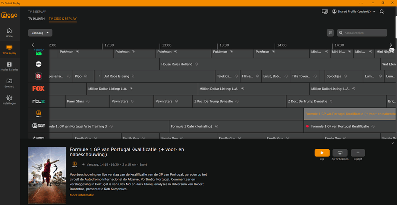Open the TiTa Toven... program
Viewport: 397px width, 205px height.
click(304, 76)
